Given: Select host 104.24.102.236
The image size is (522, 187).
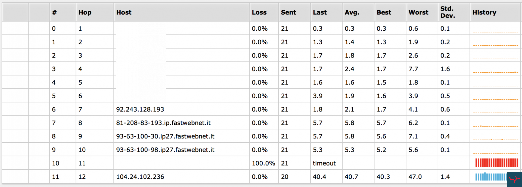Looking at the screenshot, I should pos(140,177).
